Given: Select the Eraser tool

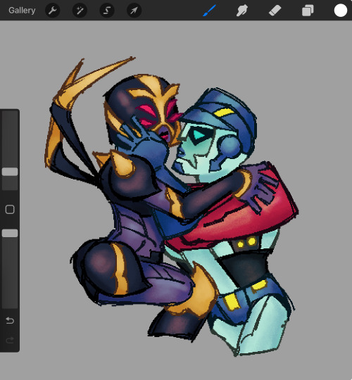Looking at the screenshot, I should (275, 11).
